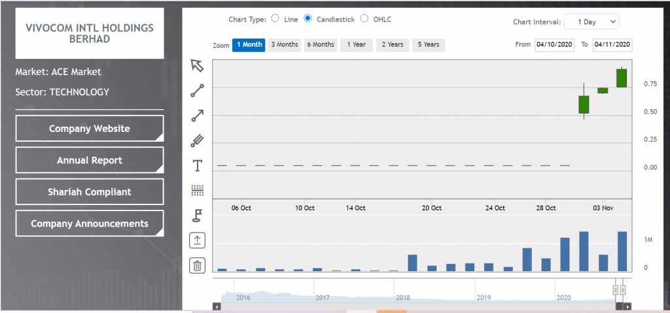Viewport: 670px width, 313px height.
Task: Open the Chart Interval dropdown
Action: pyautogui.click(x=591, y=22)
